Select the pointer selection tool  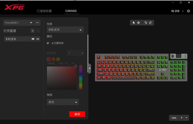[x=133, y=23]
